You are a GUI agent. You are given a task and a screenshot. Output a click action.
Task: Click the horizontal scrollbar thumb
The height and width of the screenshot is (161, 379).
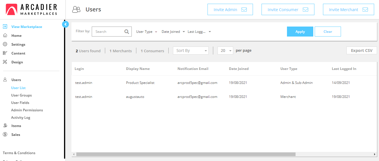186,154
